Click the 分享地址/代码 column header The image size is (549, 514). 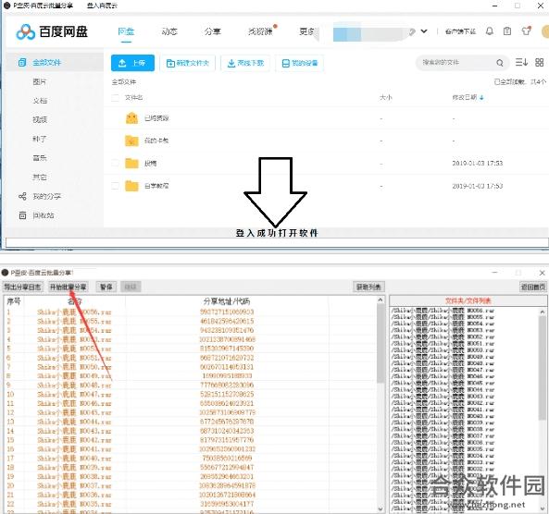pos(227,301)
